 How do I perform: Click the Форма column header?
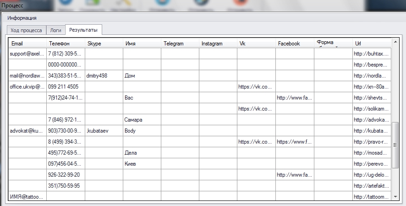(x=333, y=43)
